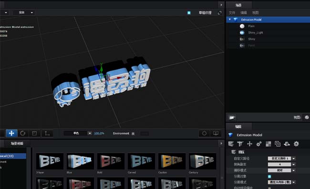Open the 绝对 offset mode dropdown

tap(294, 170)
